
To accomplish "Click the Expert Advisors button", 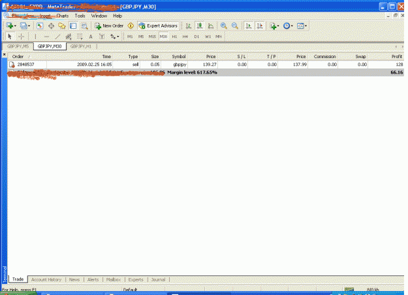I will 158,25.
